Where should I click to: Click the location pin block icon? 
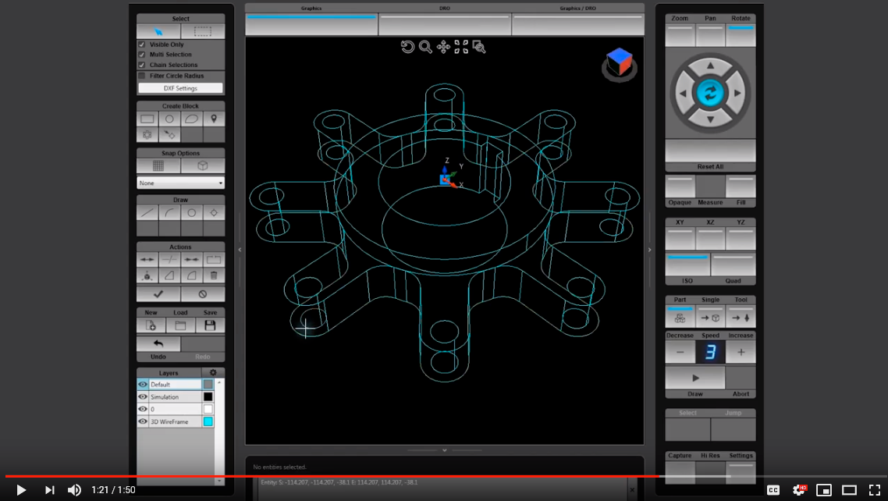[214, 119]
